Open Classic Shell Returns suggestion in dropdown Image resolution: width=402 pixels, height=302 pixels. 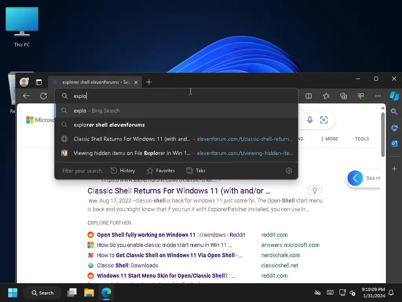tap(176, 139)
